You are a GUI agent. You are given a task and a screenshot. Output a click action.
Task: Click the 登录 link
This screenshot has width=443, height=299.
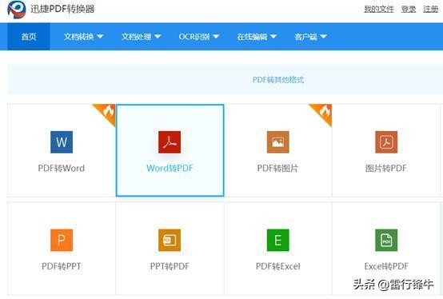[x=409, y=9]
